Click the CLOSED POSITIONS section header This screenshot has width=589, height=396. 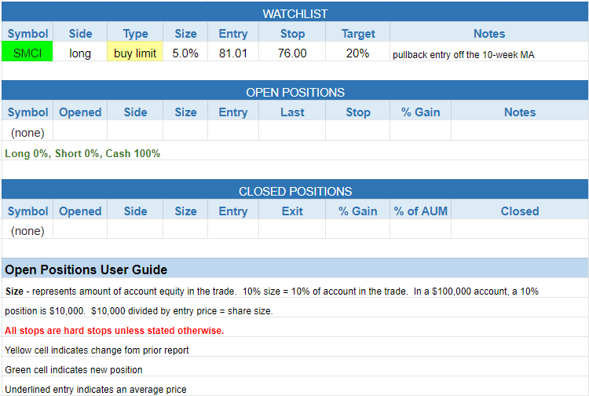pyautogui.click(x=294, y=191)
